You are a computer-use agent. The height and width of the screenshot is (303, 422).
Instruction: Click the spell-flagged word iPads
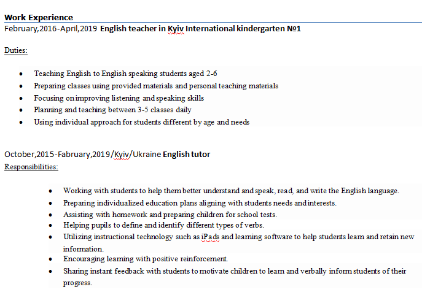coord(210,237)
